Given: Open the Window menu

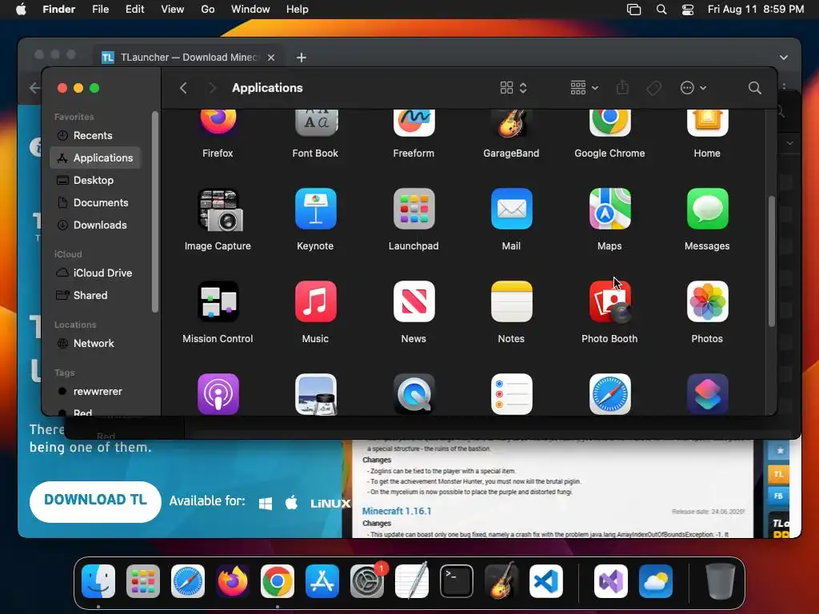Looking at the screenshot, I should click(250, 10).
